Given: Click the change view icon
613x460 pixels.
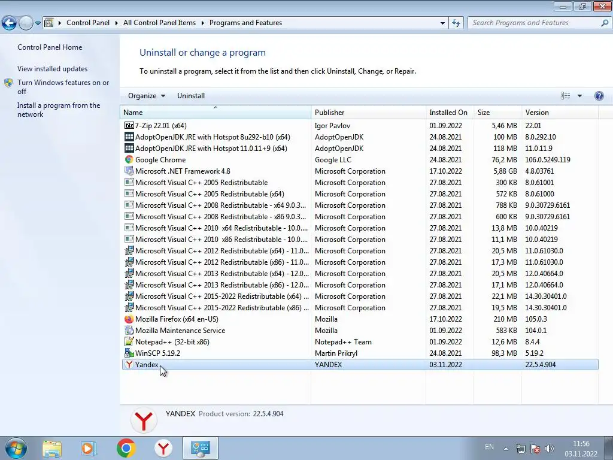Looking at the screenshot, I should 565,96.
